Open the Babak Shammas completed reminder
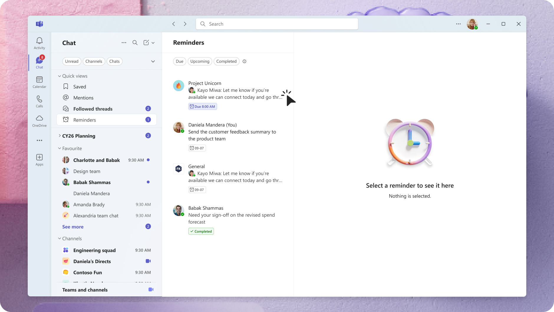This screenshot has height=312, width=554. pos(228,219)
